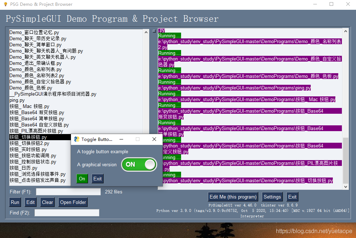356x238 pixels.
Task: Focus the Find (F2) input field
Action: coord(67,213)
